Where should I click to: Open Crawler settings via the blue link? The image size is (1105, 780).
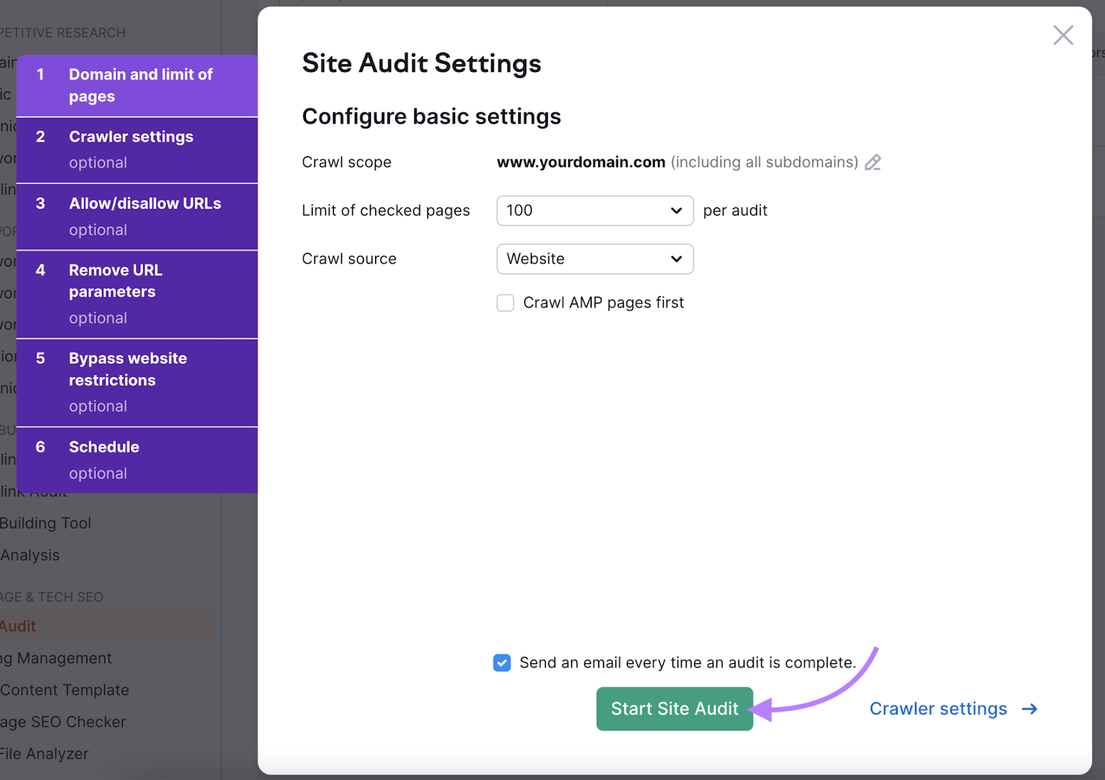click(x=938, y=708)
